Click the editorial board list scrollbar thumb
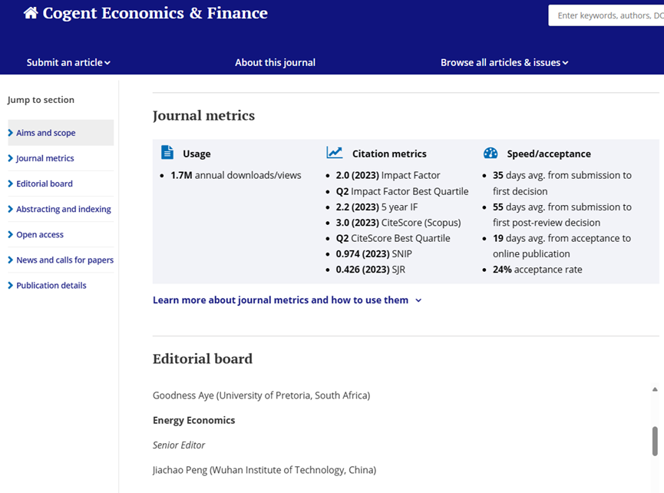 click(655, 441)
